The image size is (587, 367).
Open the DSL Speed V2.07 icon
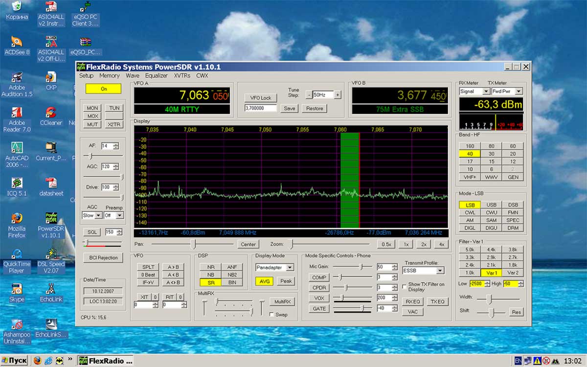(x=51, y=253)
